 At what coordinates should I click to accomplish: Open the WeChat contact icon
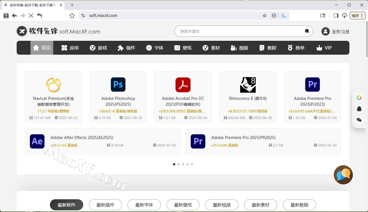pos(359,120)
